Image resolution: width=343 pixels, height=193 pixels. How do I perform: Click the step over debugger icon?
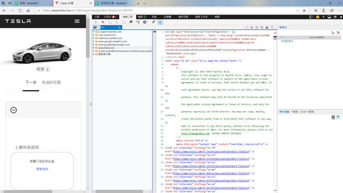(117, 22)
